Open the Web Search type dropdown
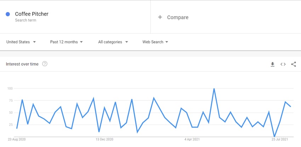This screenshot has width=301, height=147. tap(155, 42)
